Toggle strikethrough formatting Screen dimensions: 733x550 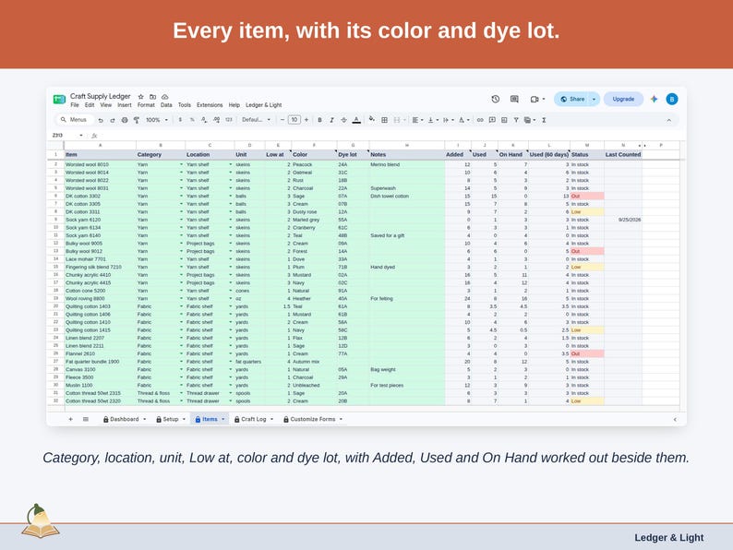tap(344, 120)
